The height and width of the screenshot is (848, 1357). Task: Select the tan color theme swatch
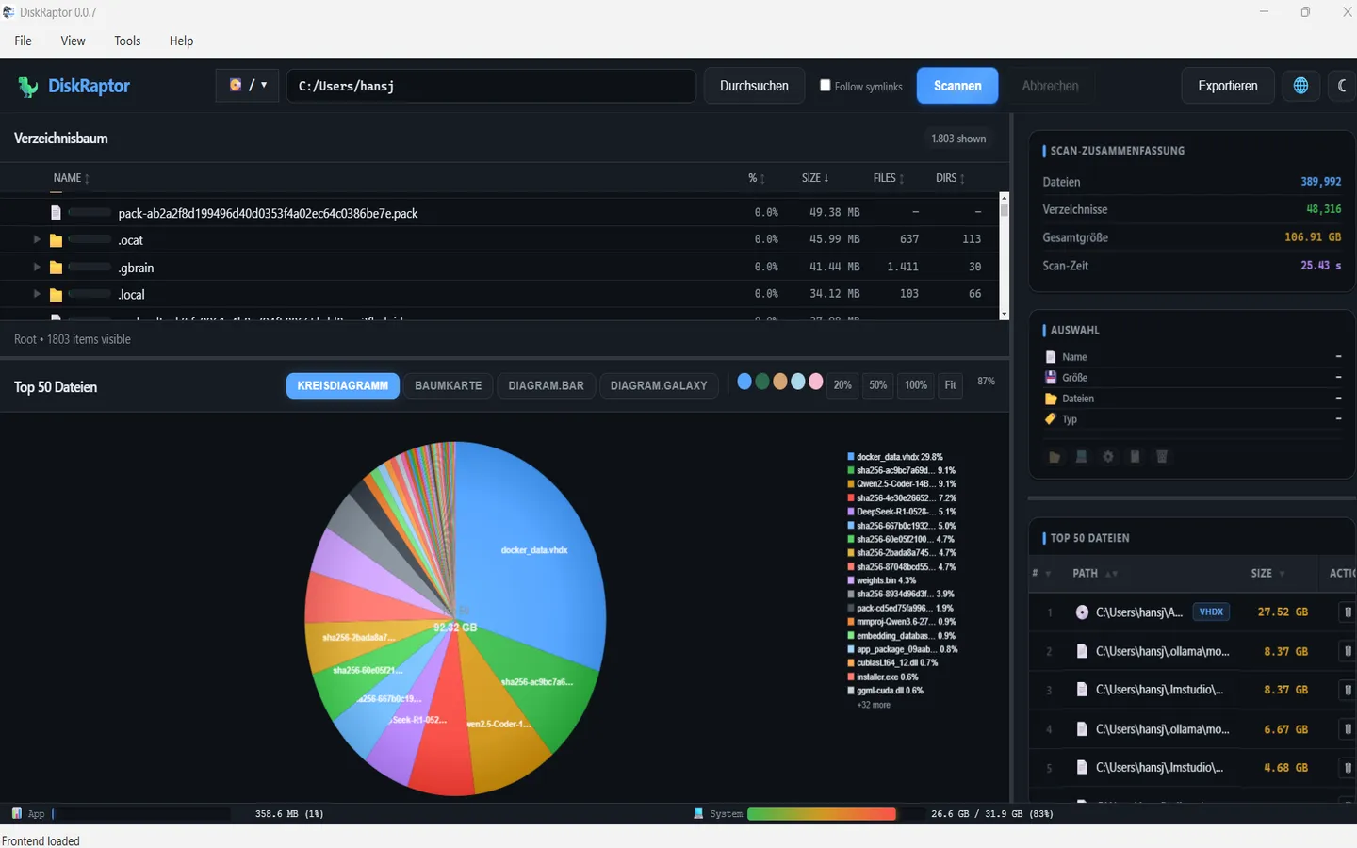click(780, 382)
